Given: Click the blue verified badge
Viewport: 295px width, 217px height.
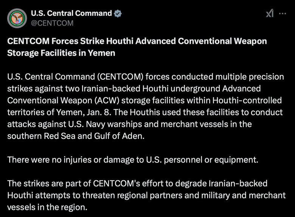Looking at the screenshot, I should point(118,14).
